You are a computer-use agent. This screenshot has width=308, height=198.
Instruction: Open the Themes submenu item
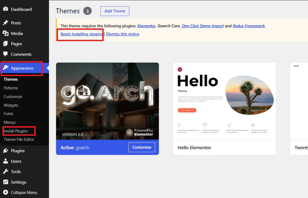tap(11, 79)
